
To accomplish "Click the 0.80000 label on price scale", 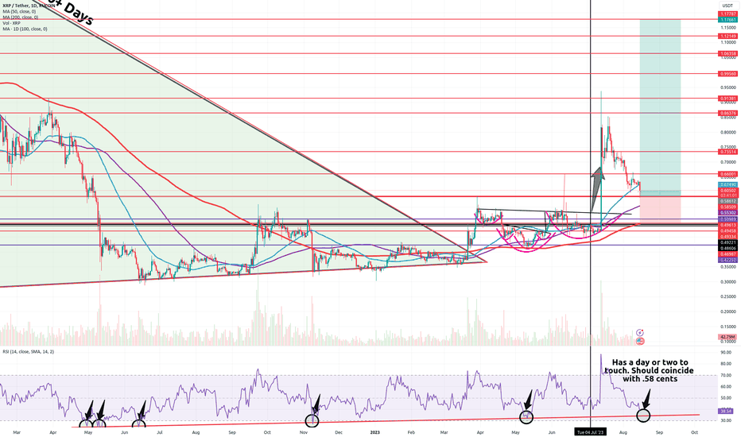I will point(727,132).
